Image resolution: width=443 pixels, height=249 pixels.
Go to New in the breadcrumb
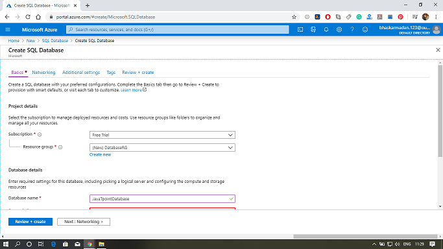(x=30, y=41)
